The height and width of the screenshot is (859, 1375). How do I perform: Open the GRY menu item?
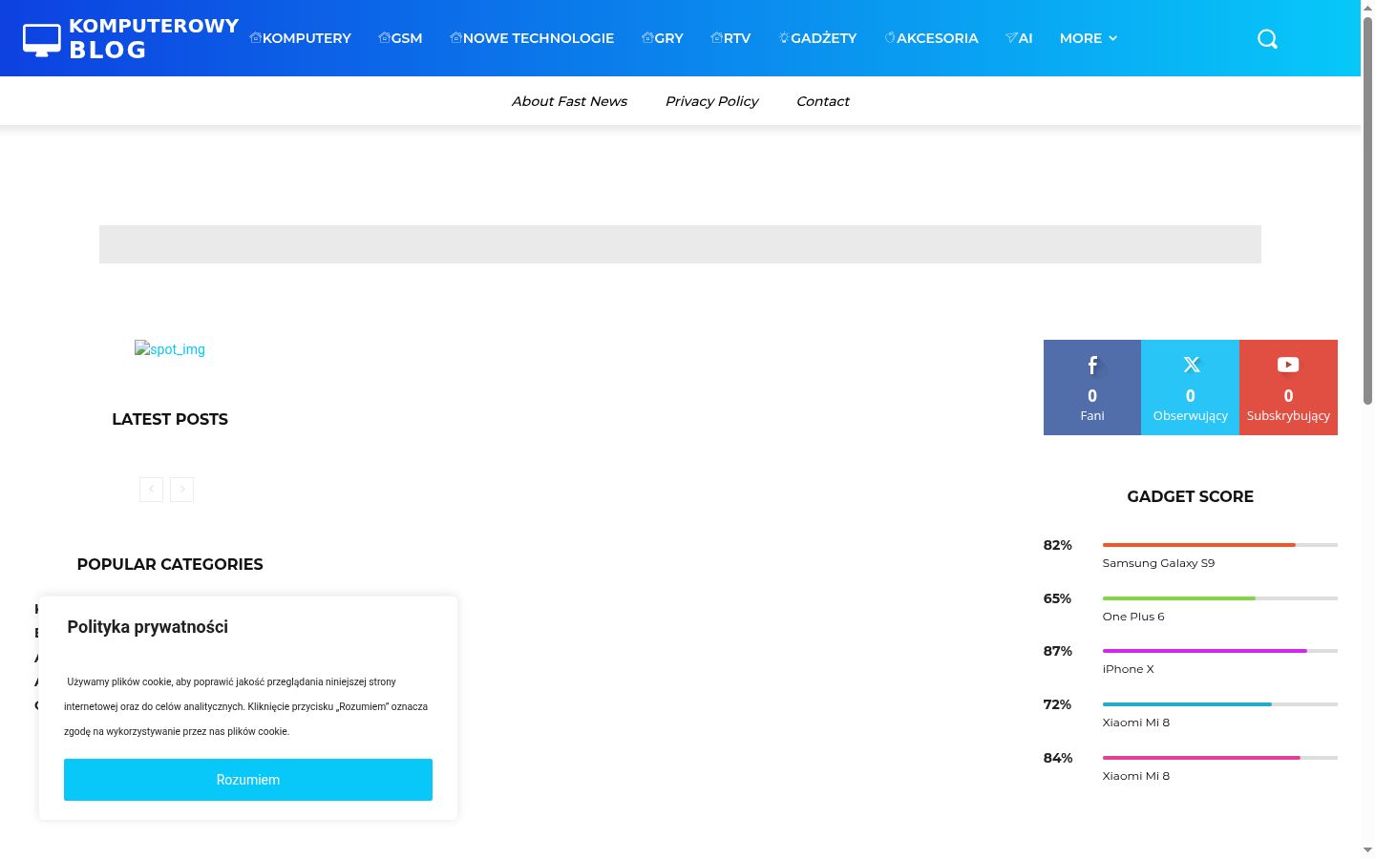coord(663,38)
